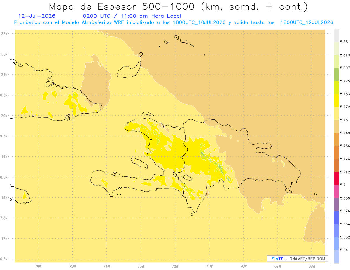Viewport: 350px width, 270px height.
Task: Click the green legend swatch between 5.795 and 5.807
Action: tap(336, 75)
